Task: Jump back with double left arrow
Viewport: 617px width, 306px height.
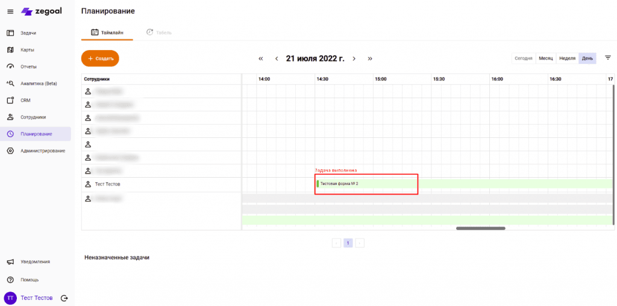Action: point(261,58)
